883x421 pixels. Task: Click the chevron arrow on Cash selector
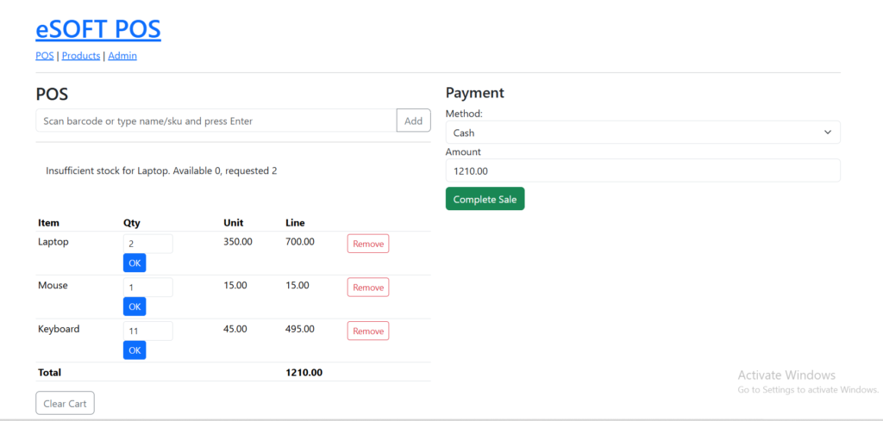coord(827,133)
